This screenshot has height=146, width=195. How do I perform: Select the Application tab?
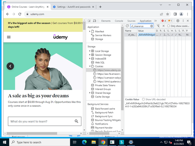145,21
